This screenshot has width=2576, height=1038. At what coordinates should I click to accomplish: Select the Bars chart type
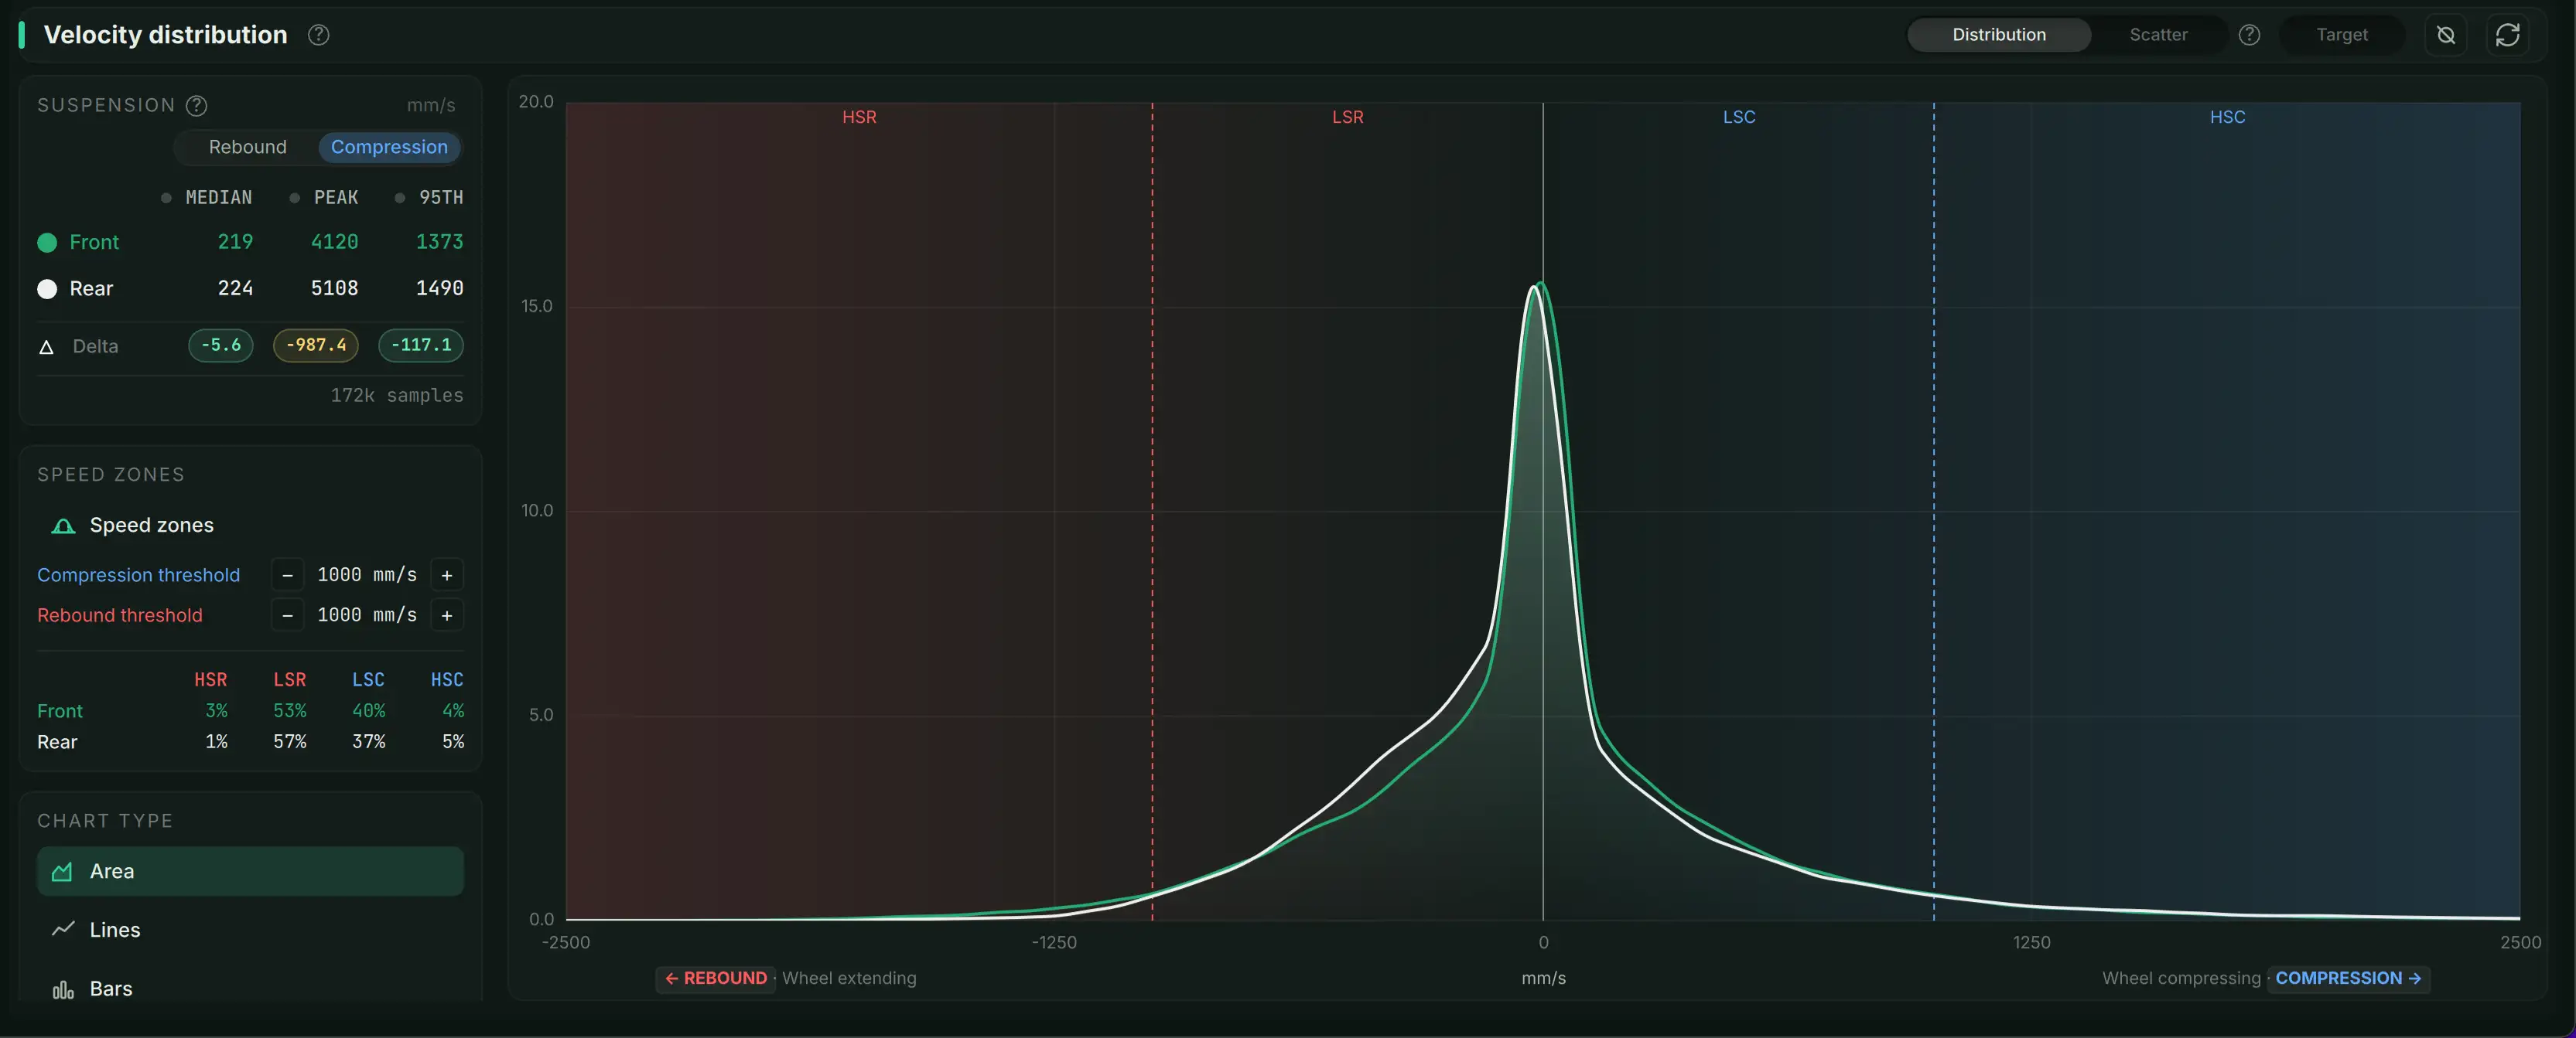[x=250, y=989]
